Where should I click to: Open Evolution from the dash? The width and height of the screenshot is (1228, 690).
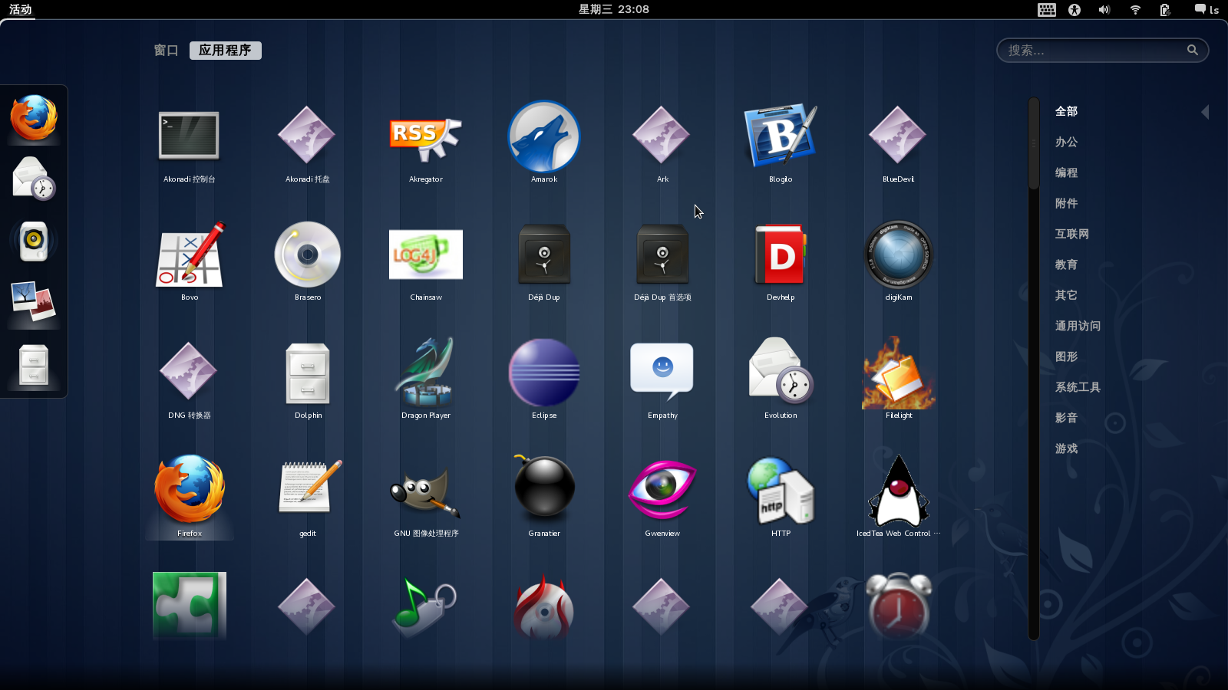[x=34, y=179]
